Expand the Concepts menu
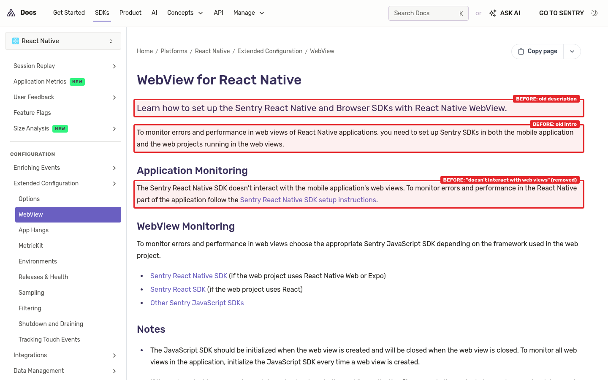Image resolution: width=608 pixels, height=380 pixels. [185, 13]
